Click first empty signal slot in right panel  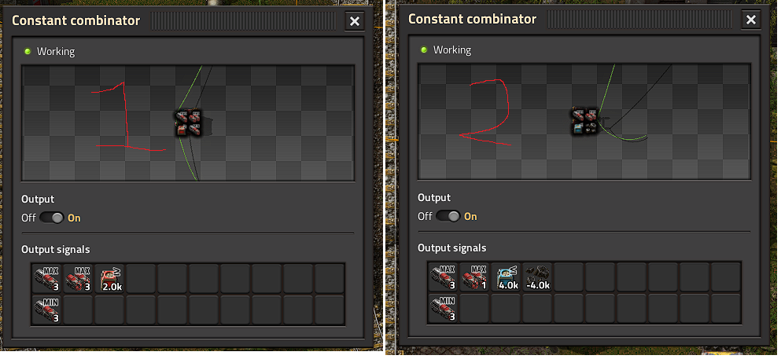(569, 277)
